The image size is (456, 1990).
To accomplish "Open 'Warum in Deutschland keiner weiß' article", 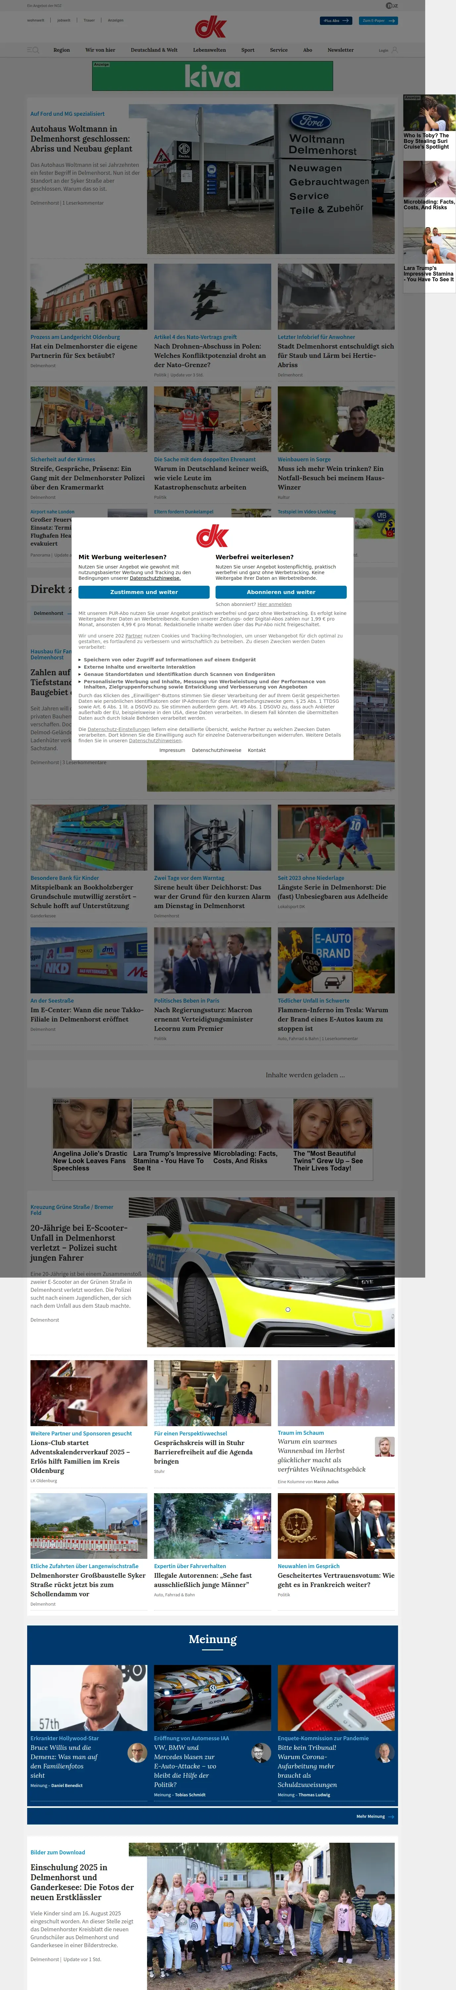I will click(x=211, y=478).
